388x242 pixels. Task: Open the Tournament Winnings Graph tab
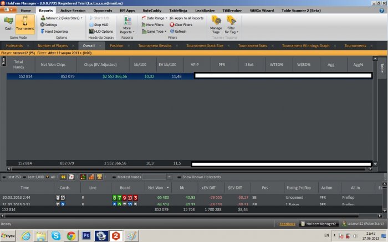(x=305, y=46)
